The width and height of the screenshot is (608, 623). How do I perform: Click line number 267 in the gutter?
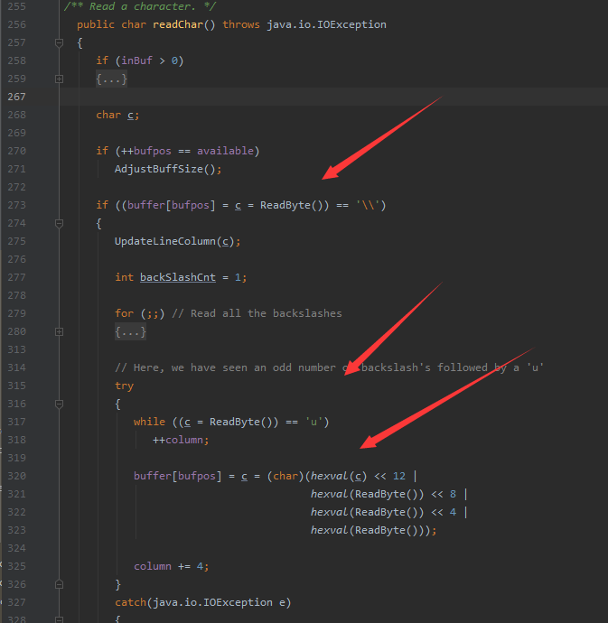click(x=16, y=97)
